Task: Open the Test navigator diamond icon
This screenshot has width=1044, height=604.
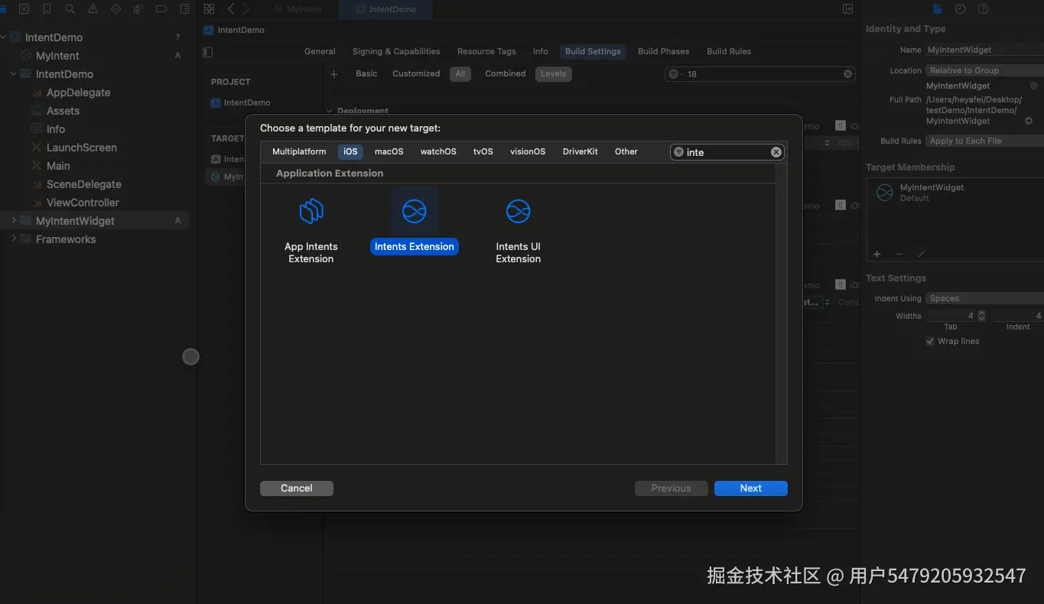Action: click(115, 8)
